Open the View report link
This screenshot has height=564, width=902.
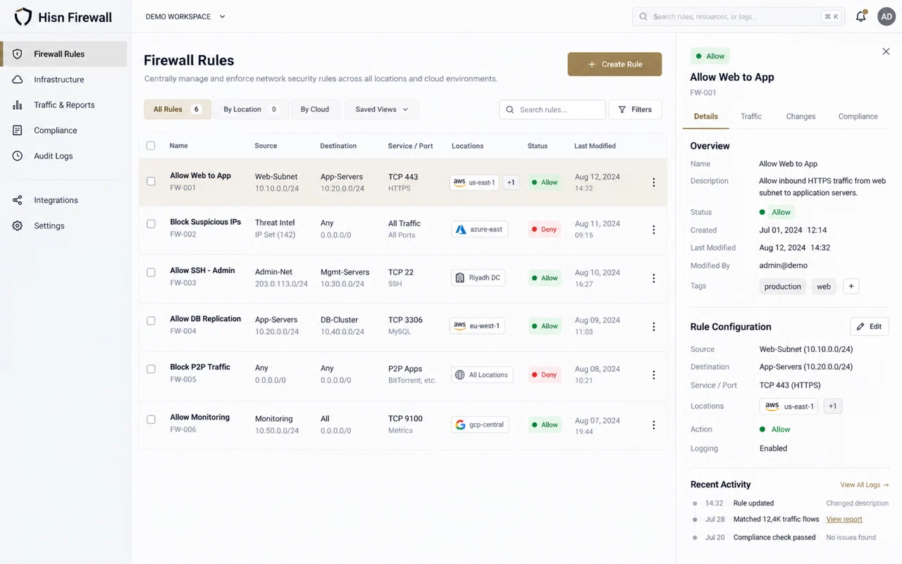(x=844, y=520)
